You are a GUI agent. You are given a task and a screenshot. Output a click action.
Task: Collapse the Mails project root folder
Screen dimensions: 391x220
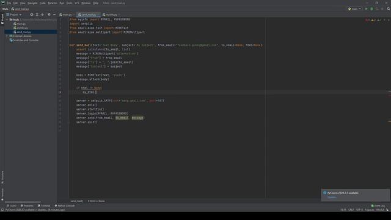pyautogui.click(x=7, y=20)
